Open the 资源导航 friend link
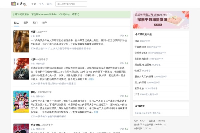This screenshot has height=133, width=200. 156,113
